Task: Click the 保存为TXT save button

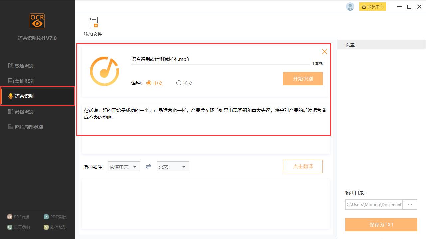Action: coord(381,225)
